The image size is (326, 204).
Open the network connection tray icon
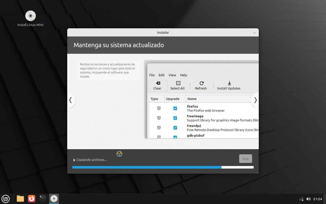pos(302,199)
